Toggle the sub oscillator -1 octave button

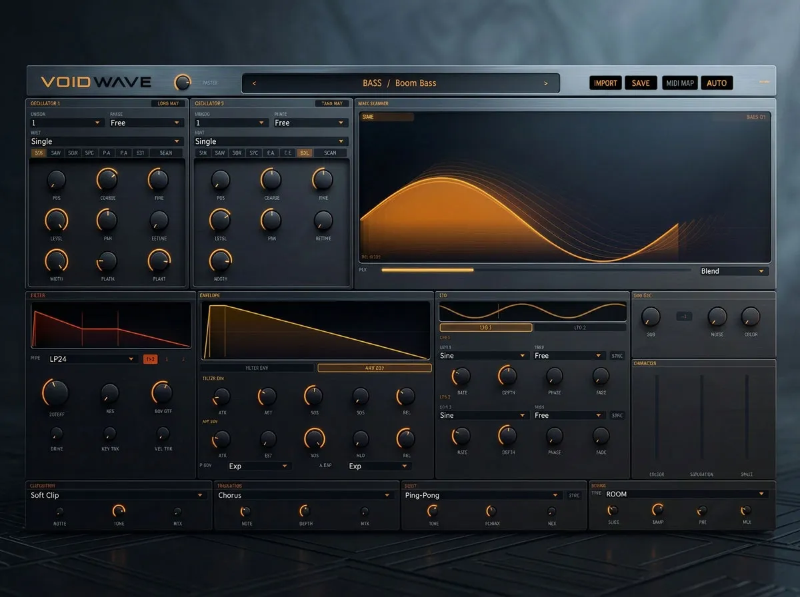click(685, 316)
